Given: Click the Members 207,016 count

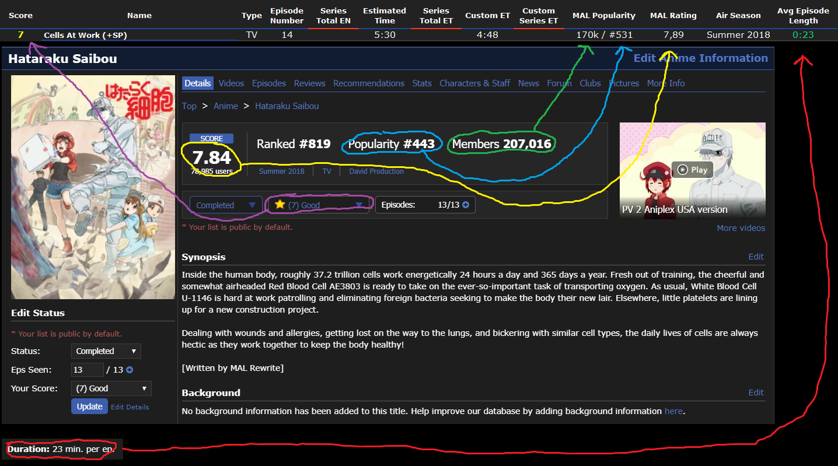Looking at the screenshot, I should point(501,144).
